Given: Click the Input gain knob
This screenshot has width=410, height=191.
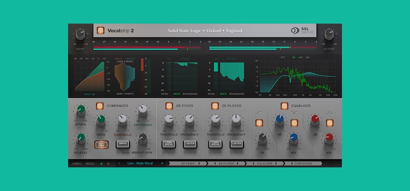Looking at the screenshot, I should click(x=80, y=34).
